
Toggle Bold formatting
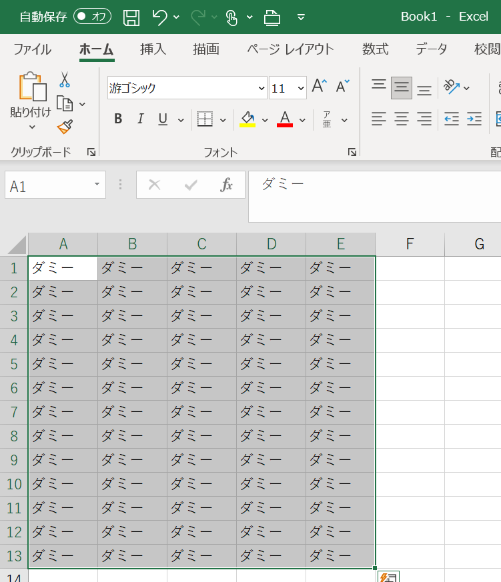point(118,119)
